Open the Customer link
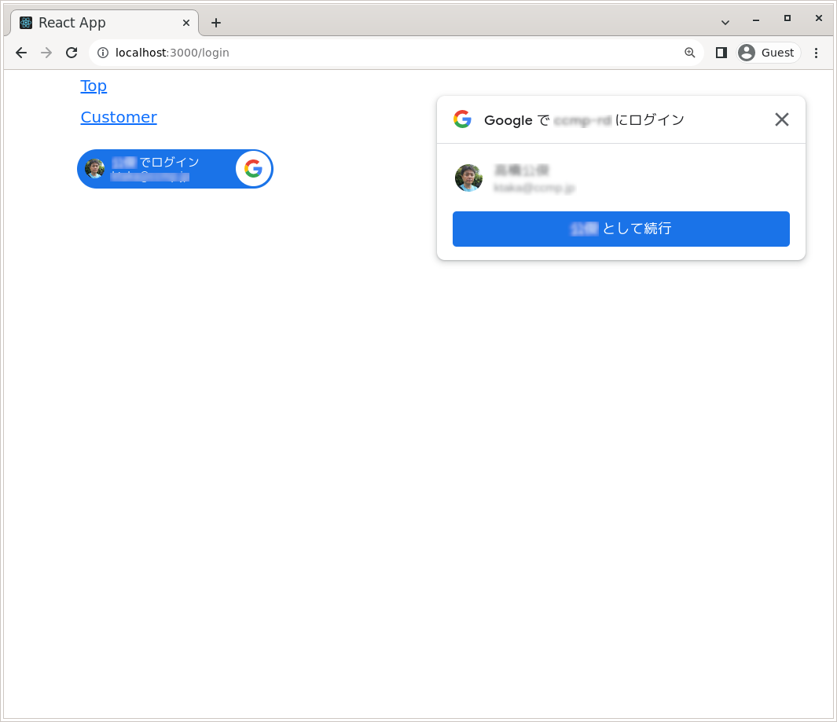 click(x=119, y=117)
